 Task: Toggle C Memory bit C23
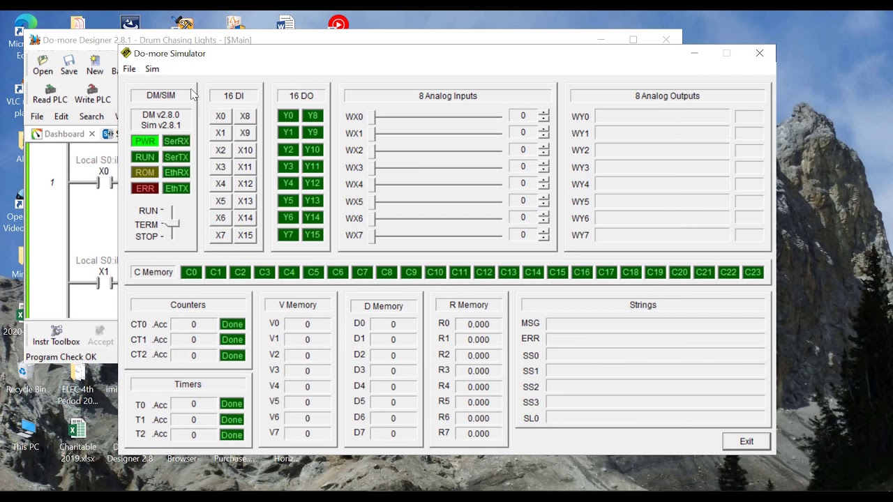[753, 273]
